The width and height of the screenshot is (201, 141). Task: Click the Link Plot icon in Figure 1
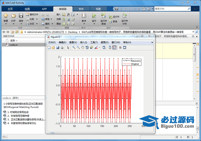(x=104, y=48)
